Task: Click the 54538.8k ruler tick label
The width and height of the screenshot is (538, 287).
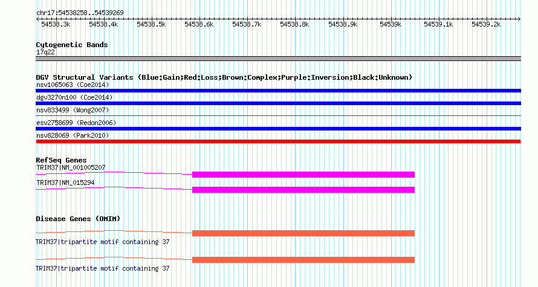Action: pos(294,24)
